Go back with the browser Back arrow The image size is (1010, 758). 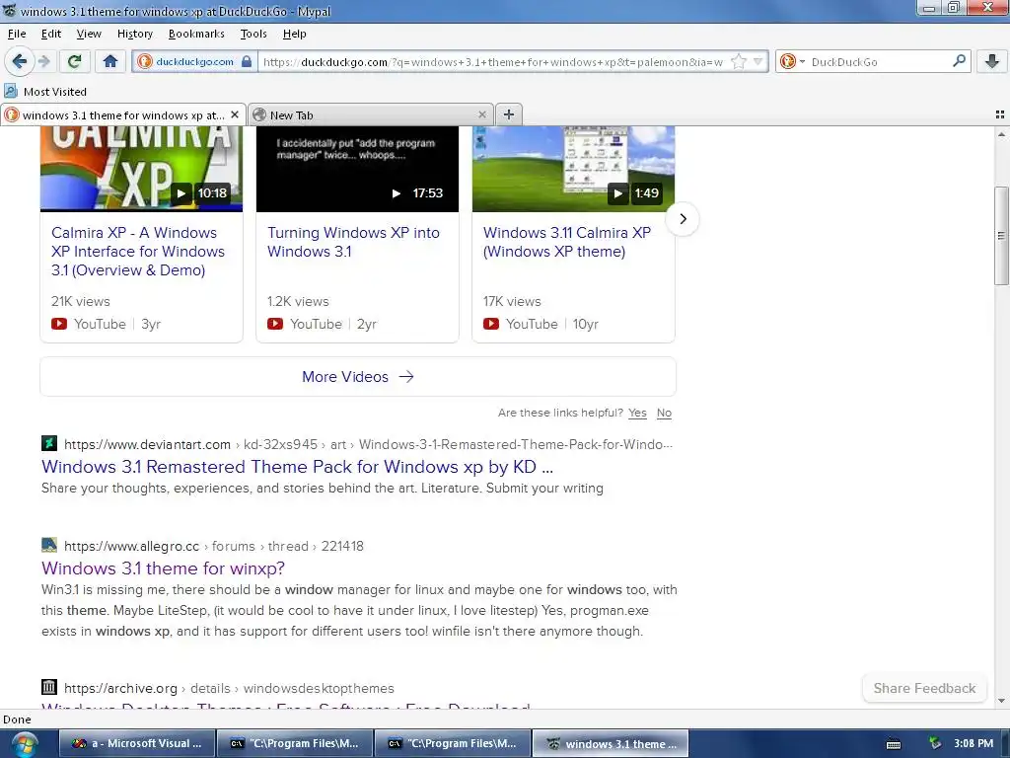(20, 61)
